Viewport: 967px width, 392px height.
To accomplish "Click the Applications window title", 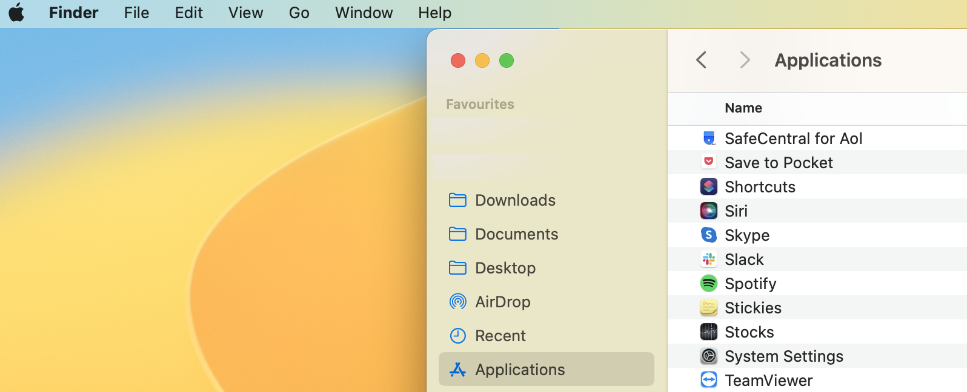I will click(828, 60).
